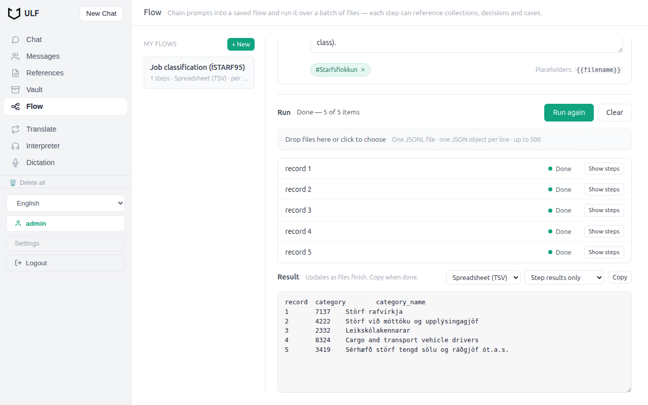The width and height of the screenshot is (648, 405).
Task: Click the Delete all trash icon
Action: [13, 182]
